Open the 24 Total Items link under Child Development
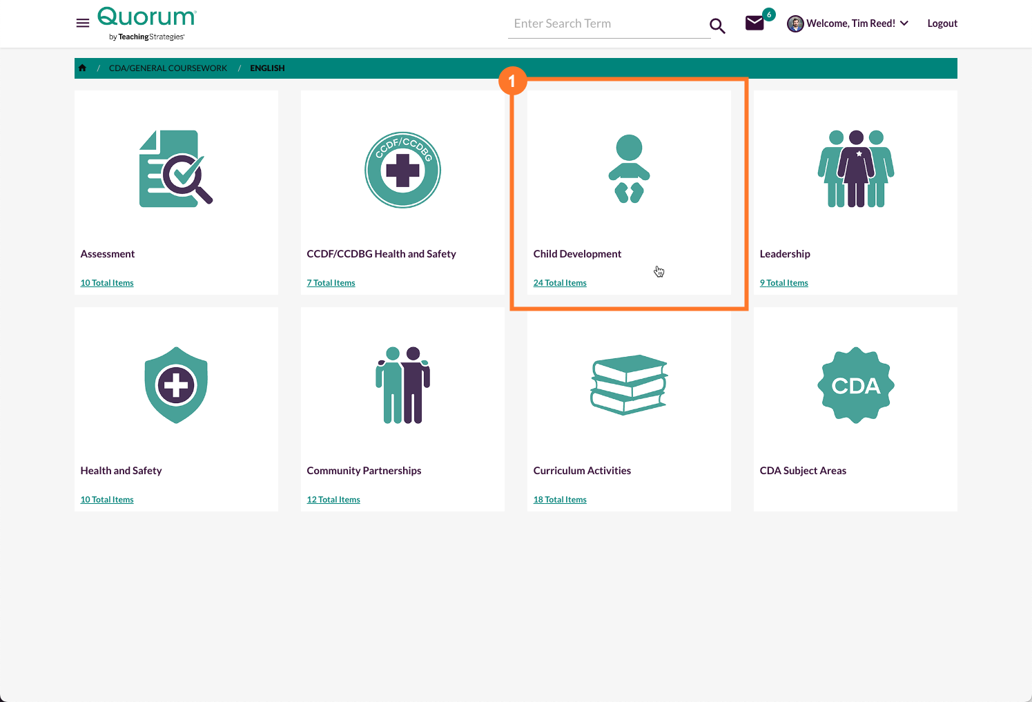The height and width of the screenshot is (702, 1032). [560, 282]
